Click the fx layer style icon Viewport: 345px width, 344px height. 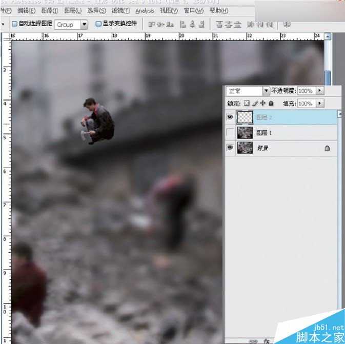click(x=267, y=340)
